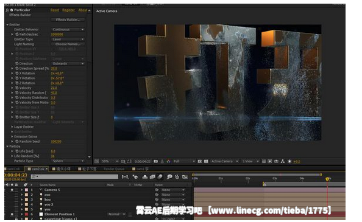This screenshot has width=362, height=222.
Task: Toggle the Velocity Random stopwatch
Action: [17, 93]
